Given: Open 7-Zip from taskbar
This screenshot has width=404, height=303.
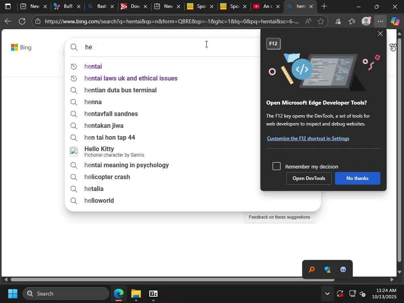Looking at the screenshot, I should tap(153, 294).
